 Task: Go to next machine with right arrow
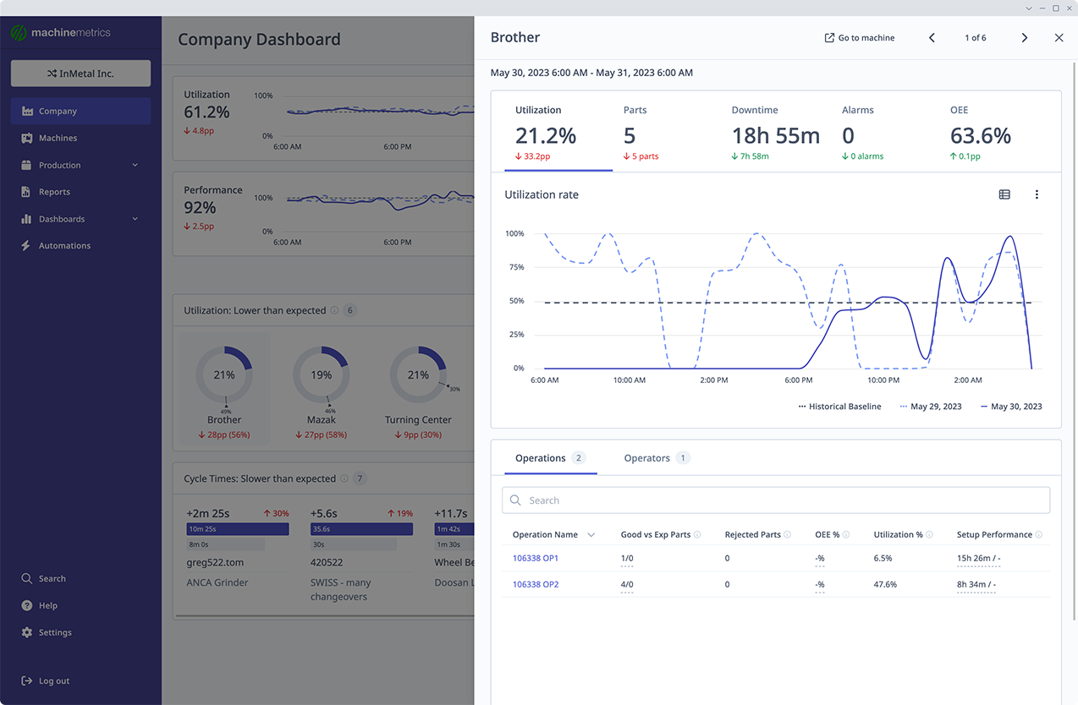click(x=1025, y=38)
